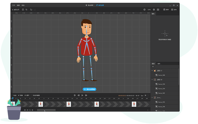Step to the next frame
Viewport: 198px width, 124px height.
(x=86, y=95)
